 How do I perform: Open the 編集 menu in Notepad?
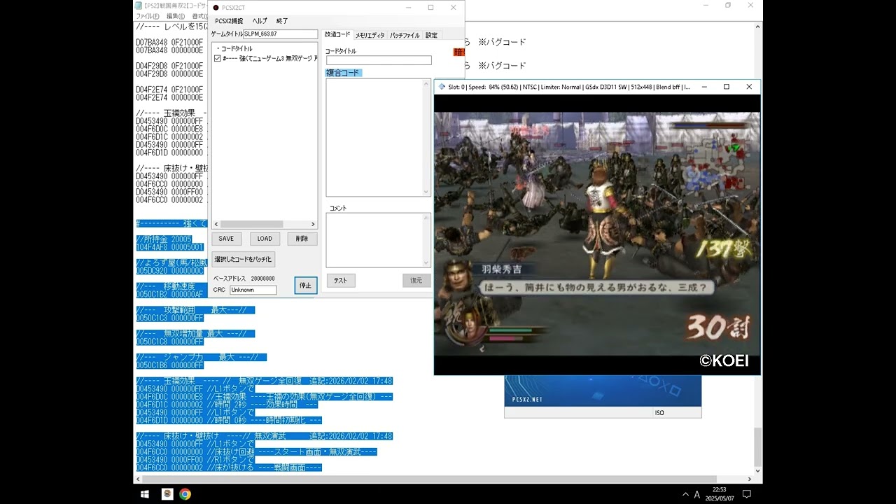[x=176, y=16]
